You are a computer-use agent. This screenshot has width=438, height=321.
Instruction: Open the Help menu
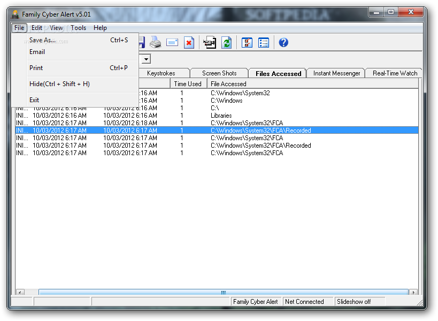click(x=100, y=28)
